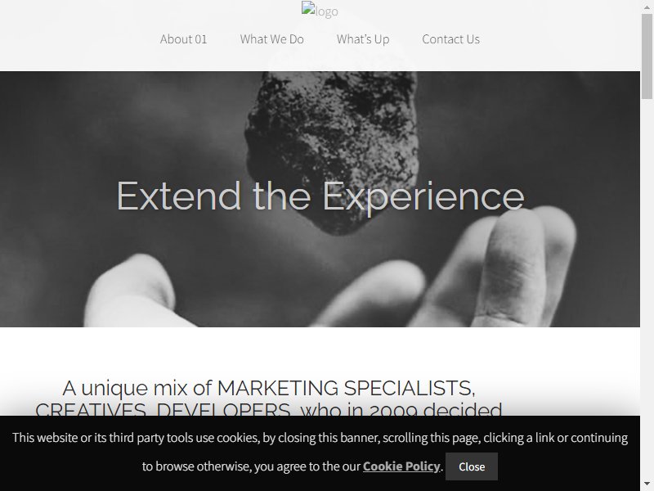Click the scrollbar down arrow

[647, 484]
